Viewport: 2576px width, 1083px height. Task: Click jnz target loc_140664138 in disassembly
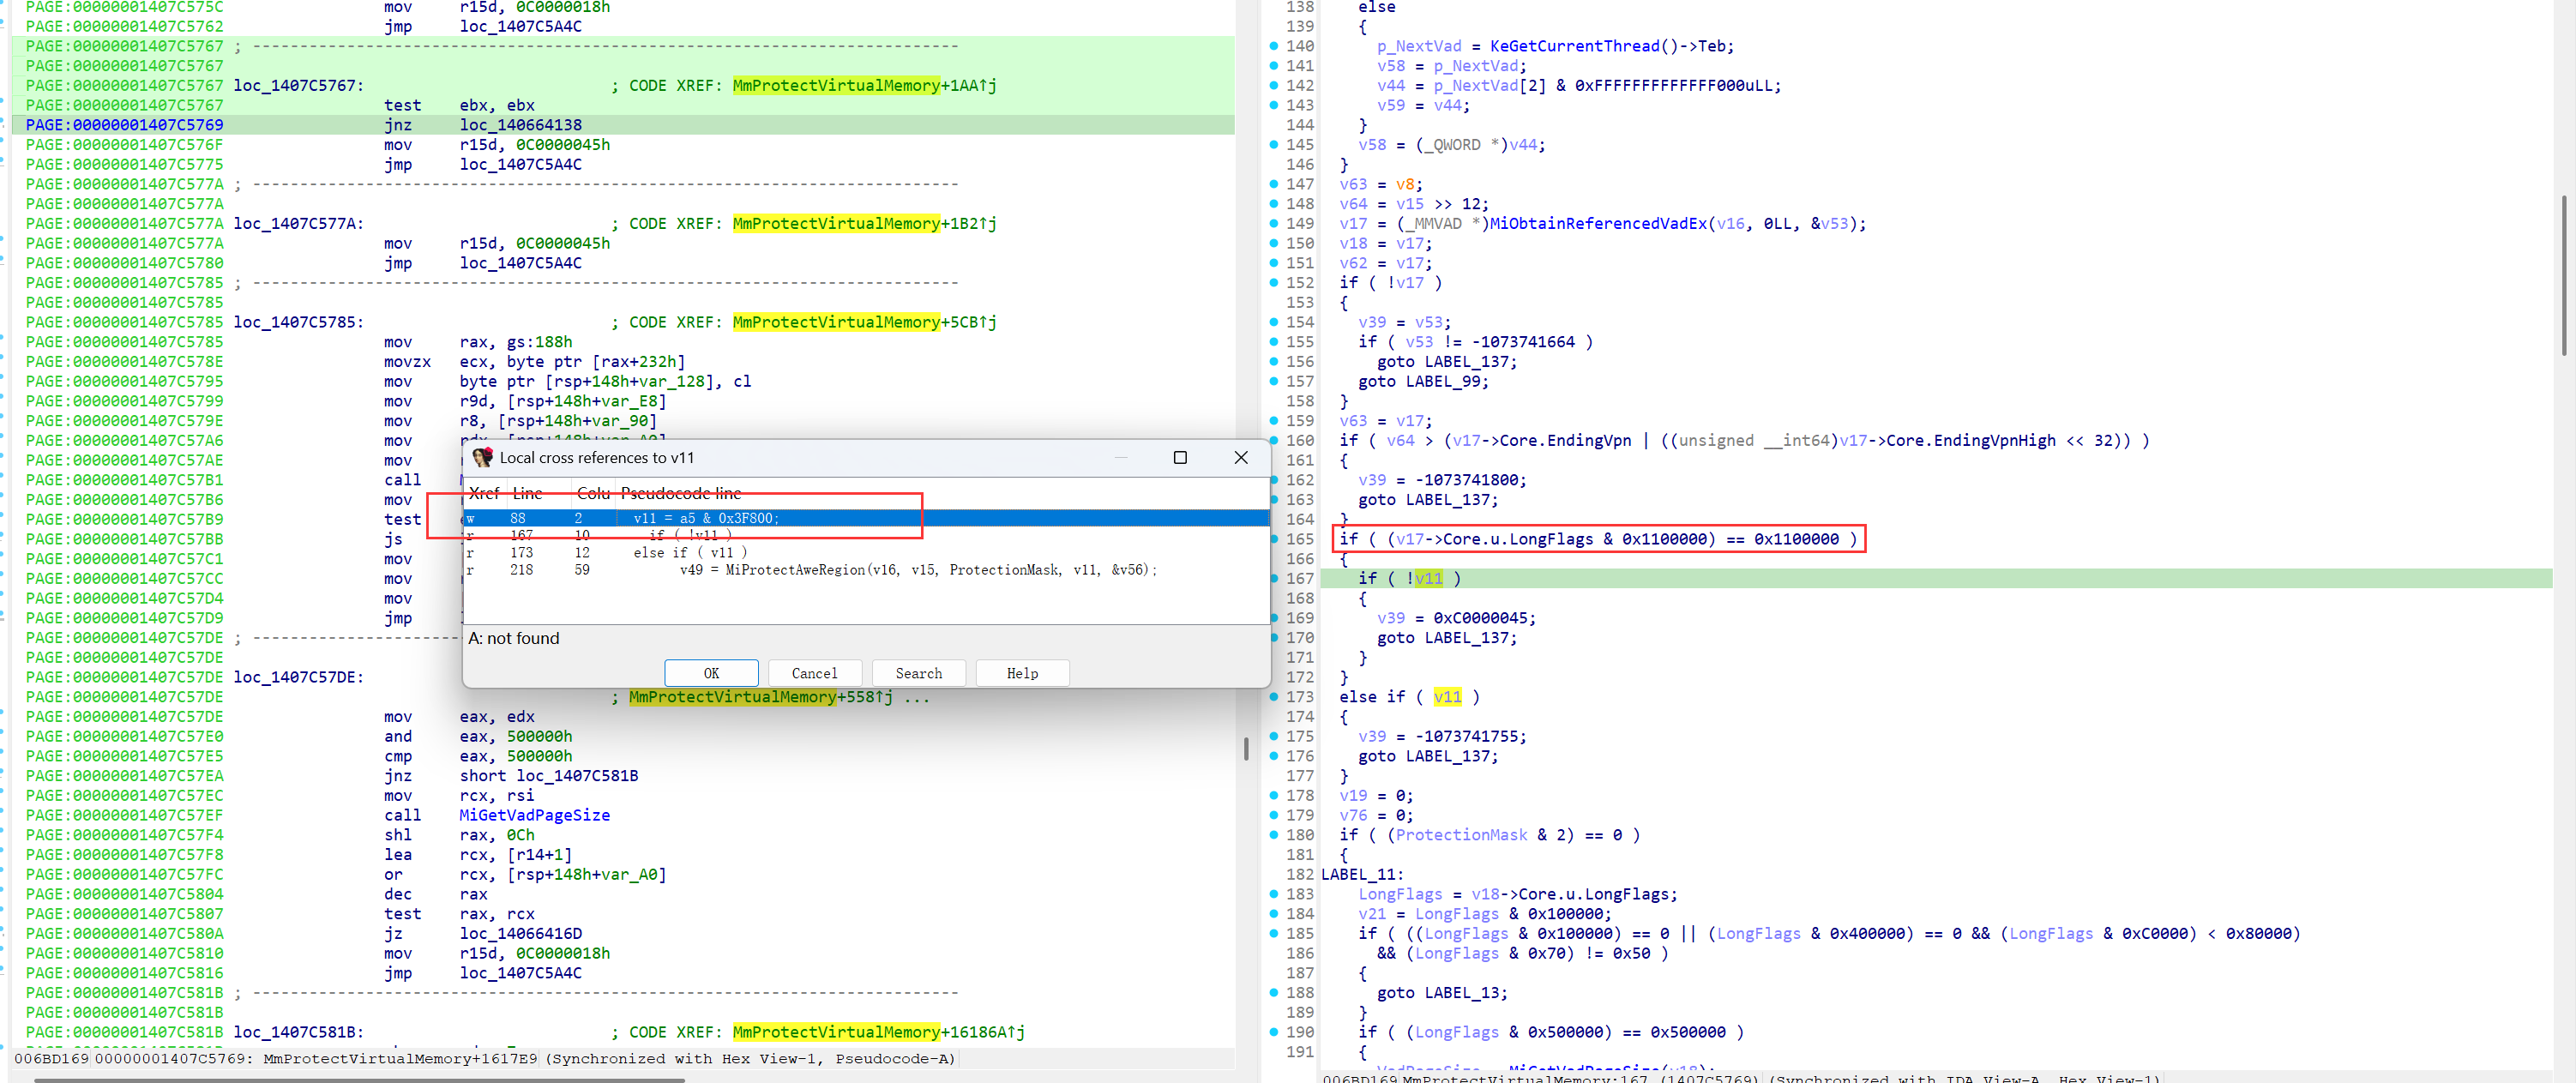pyautogui.click(x=520, y=125)
